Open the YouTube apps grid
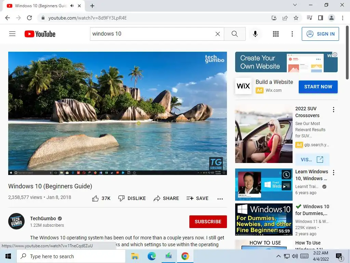 point(276,34)
